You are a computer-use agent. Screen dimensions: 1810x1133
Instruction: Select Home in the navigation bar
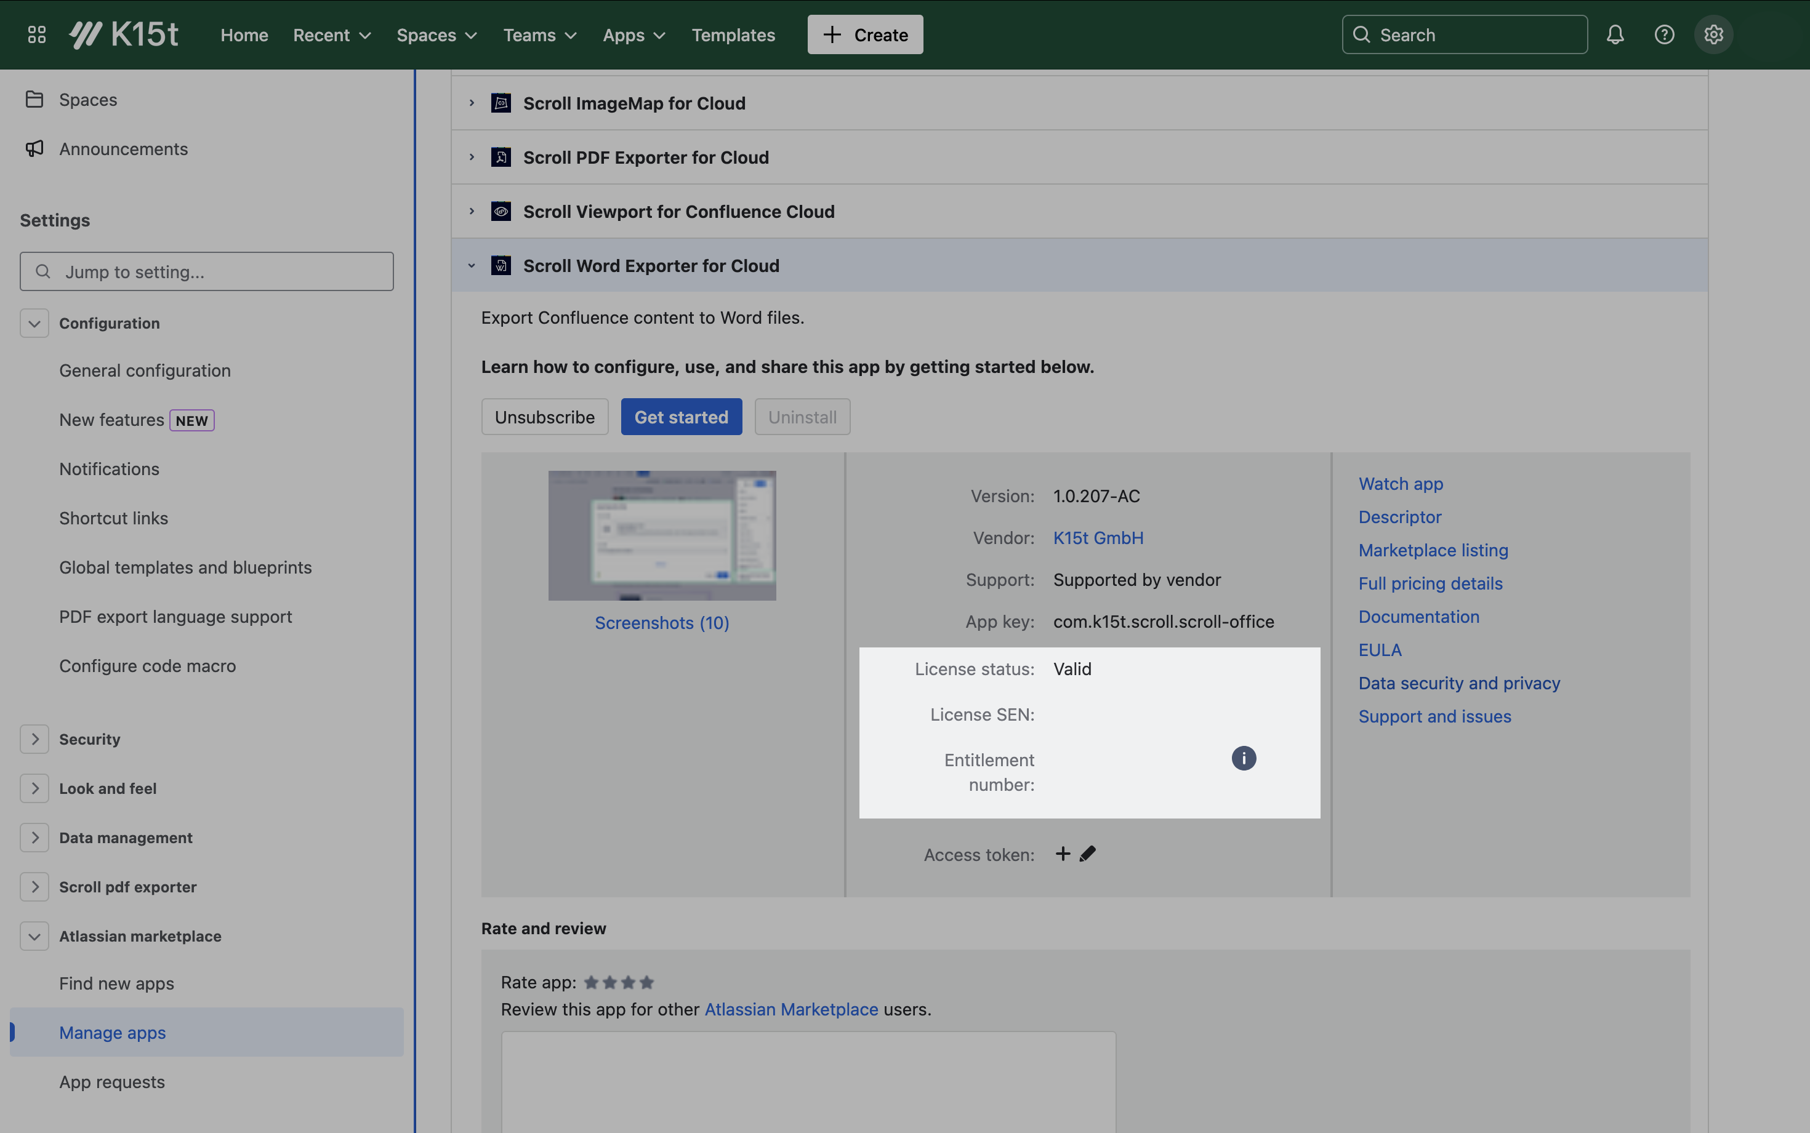[244, 34]
